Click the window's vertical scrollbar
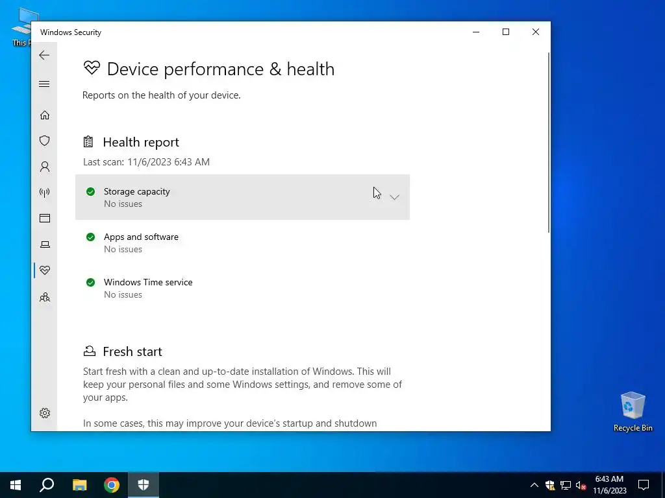Image resolution: width=665 pixels, height=498 pixels. (549, 142)
